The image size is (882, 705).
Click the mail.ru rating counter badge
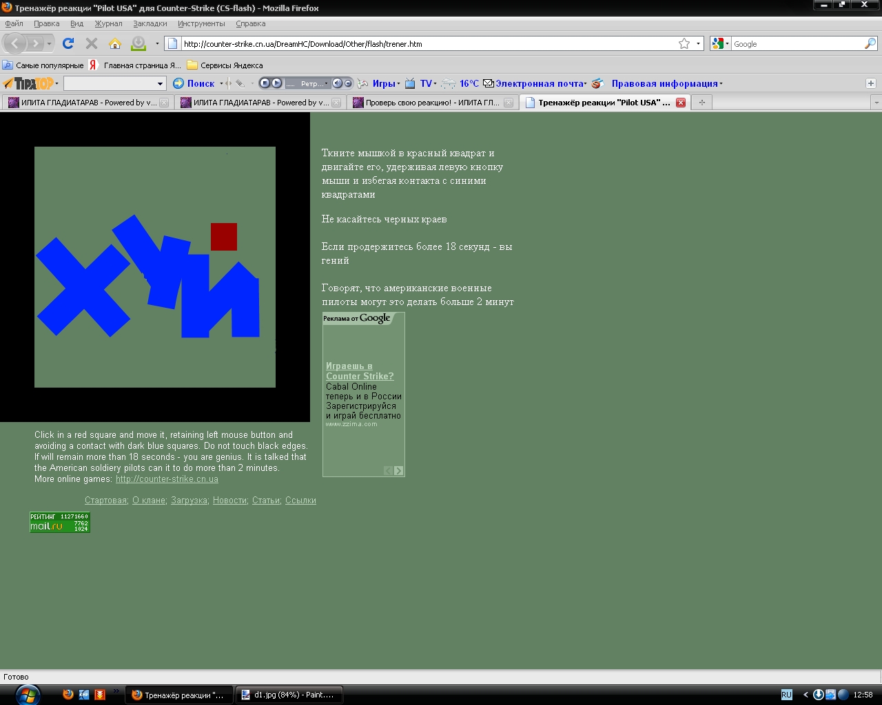pyautogui.click(x=60, y=523)
